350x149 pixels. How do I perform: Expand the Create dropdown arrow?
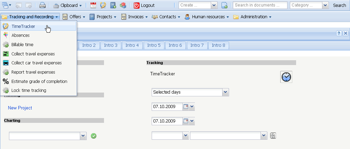coord(214,5)
